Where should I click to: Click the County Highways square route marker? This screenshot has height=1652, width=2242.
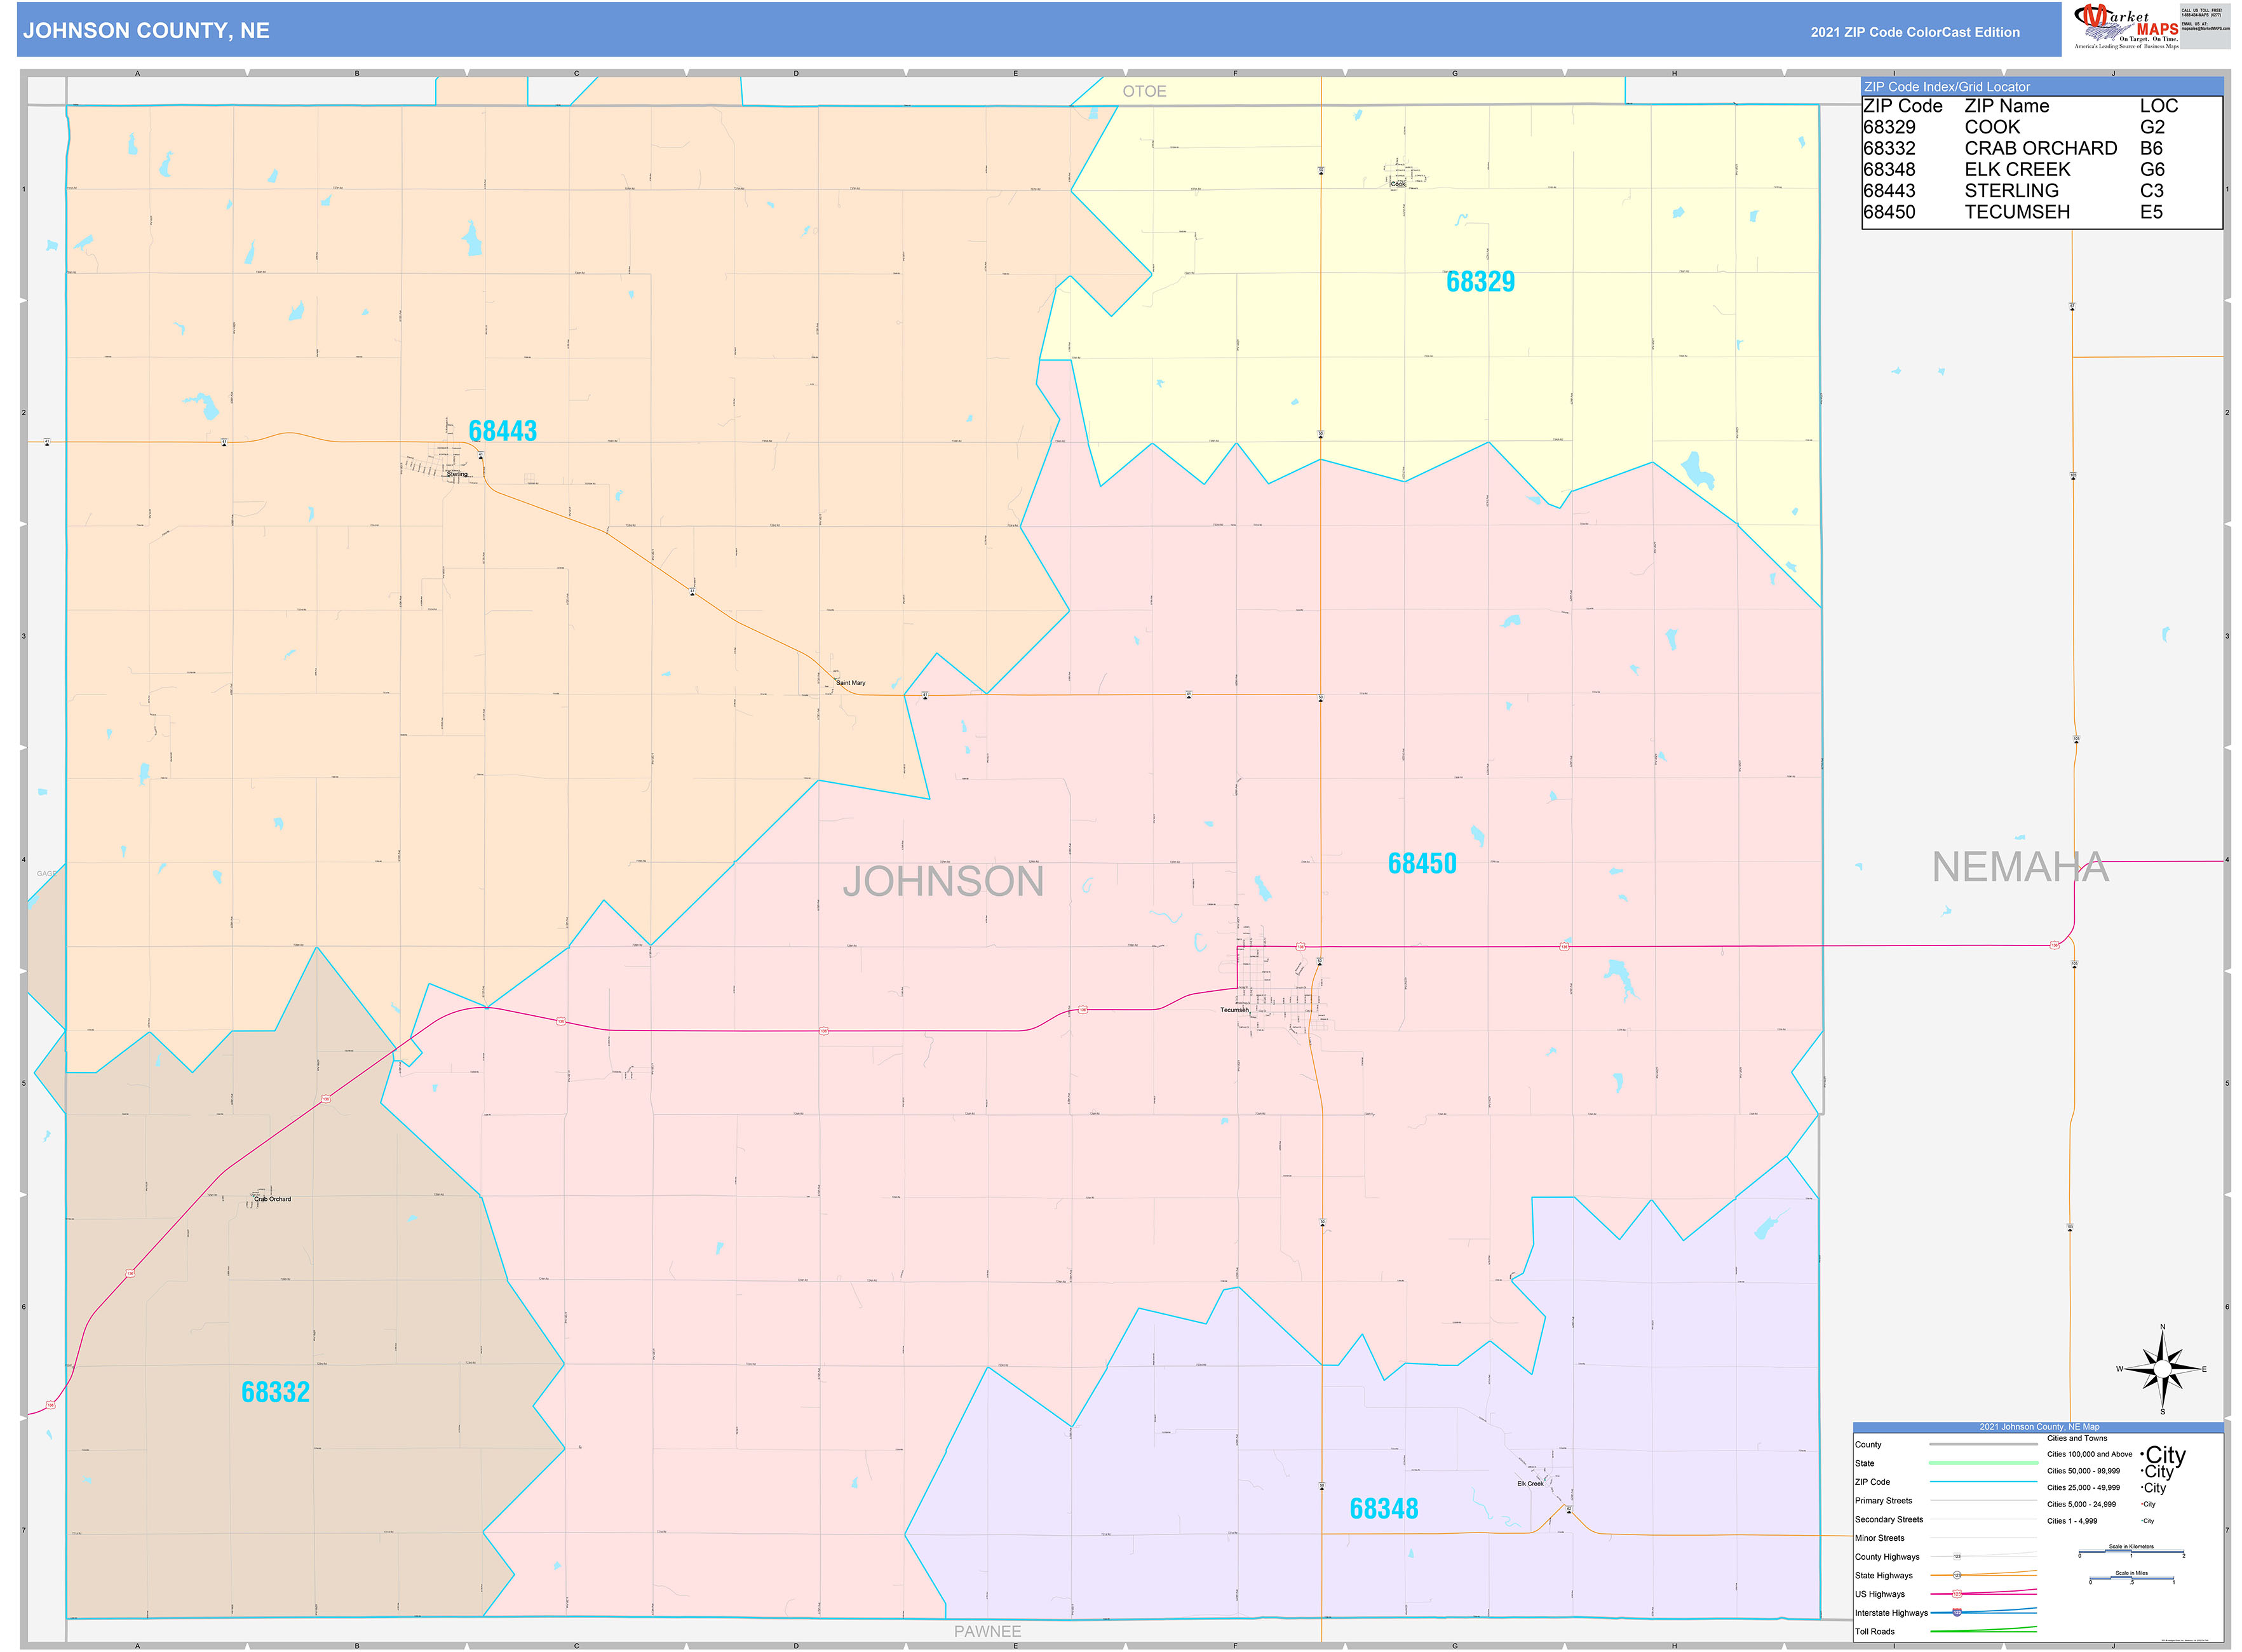pos(1958,1557)
